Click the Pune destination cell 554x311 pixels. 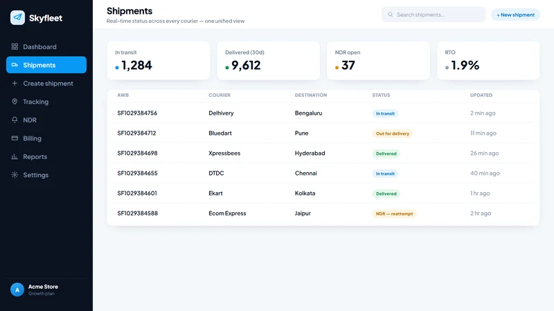coord(302,133)
